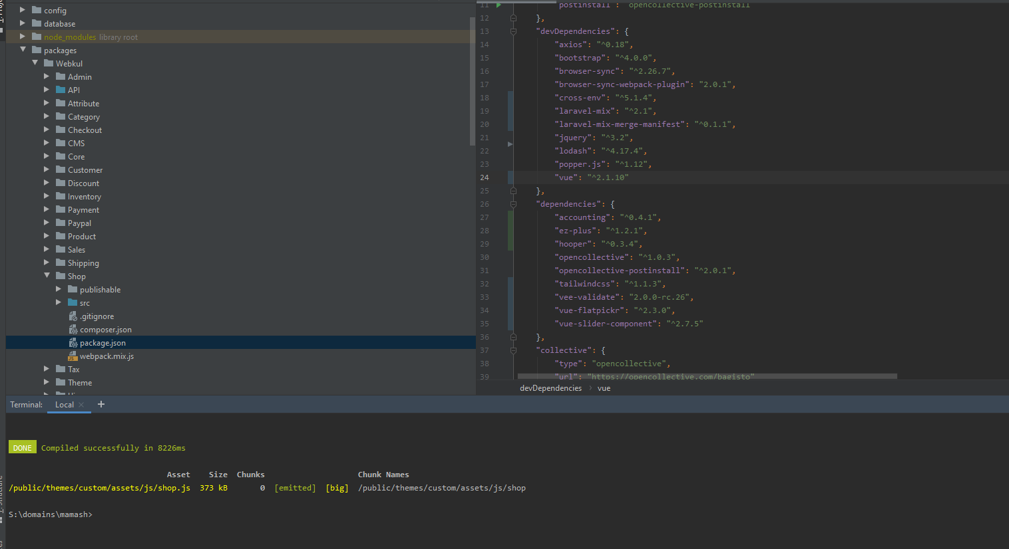The image size is (1009, 549).
Task: Click the Webkul folder icon
Action: [49, 63]
